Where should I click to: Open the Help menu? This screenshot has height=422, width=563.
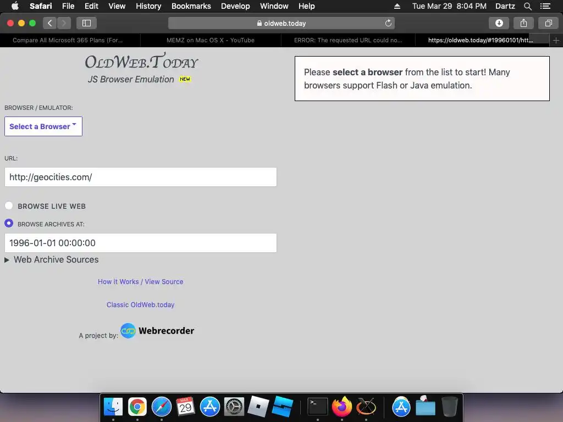pos(306,6)
